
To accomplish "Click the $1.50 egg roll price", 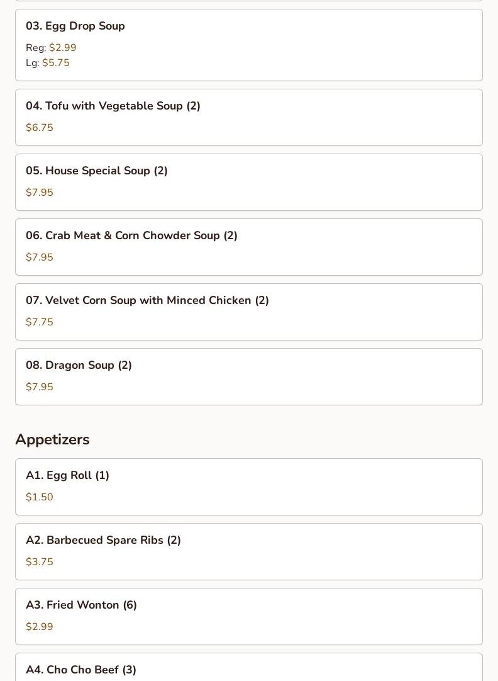I will click(x=40, y=497).
